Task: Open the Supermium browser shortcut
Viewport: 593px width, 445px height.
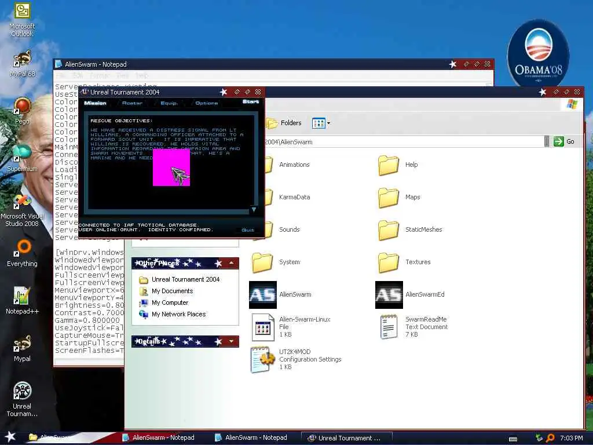Action: 22,158
